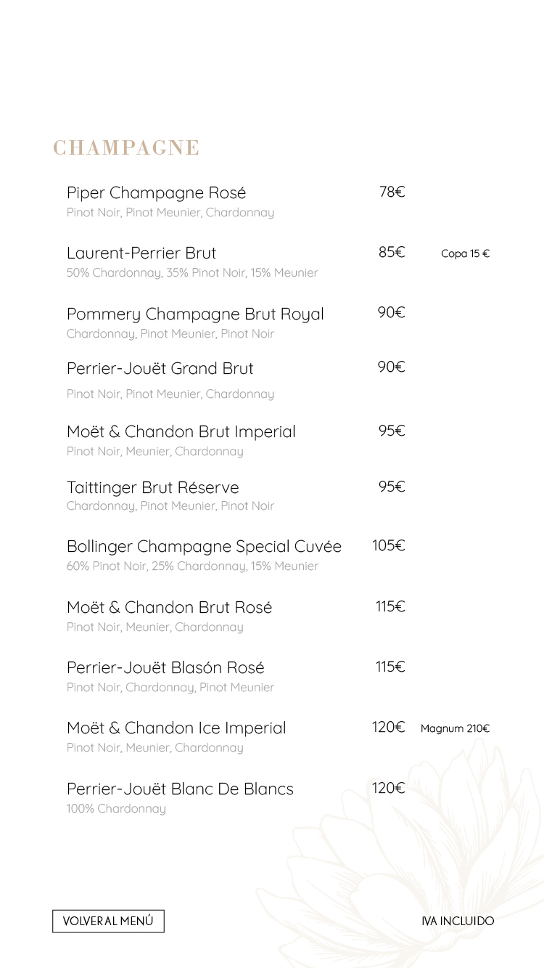Screen dimensions: 544x968
Task: Click the 100% Chardonnay description
Action: click(116, 809)
